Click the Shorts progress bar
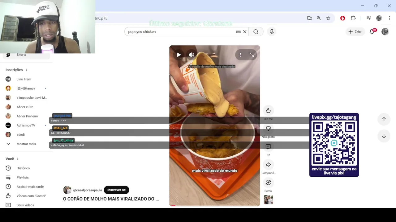Viewport: 396px width, 222px height. 215,205
